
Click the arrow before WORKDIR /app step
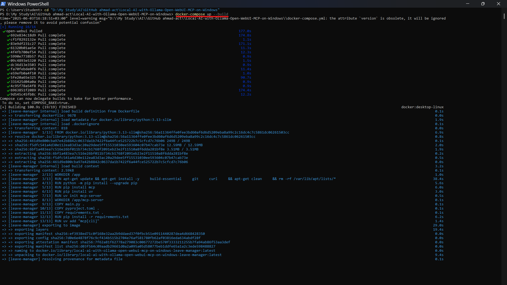[x=4, y=175]
